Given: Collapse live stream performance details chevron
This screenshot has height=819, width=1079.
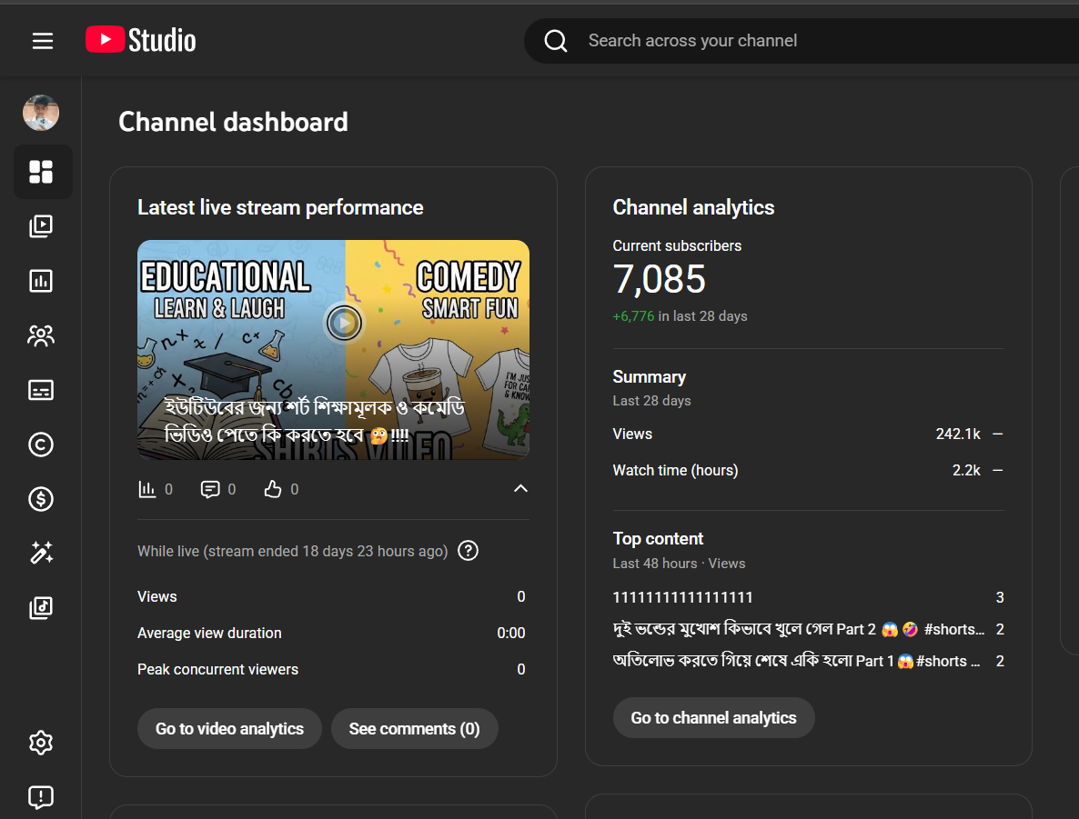Looking at the screenshot, I should (520, 489).
